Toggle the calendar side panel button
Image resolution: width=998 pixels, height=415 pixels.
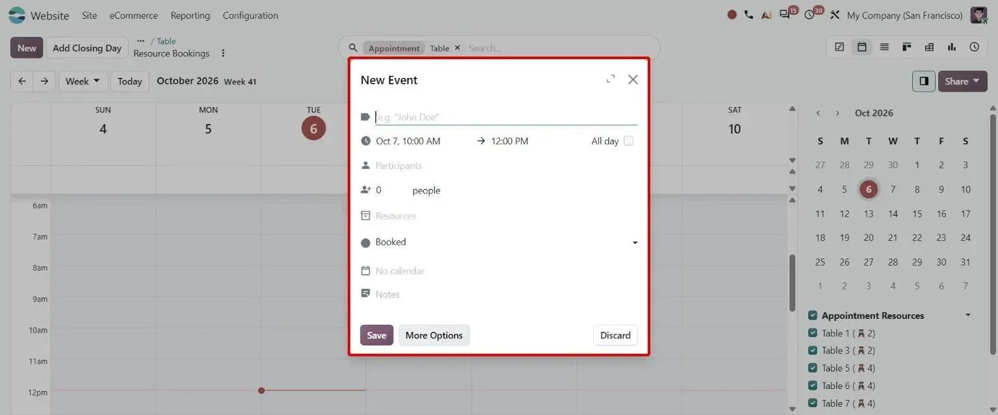(923, 81)
